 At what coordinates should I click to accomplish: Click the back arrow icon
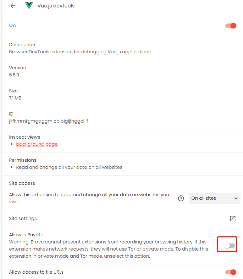(x=13, y=6)
